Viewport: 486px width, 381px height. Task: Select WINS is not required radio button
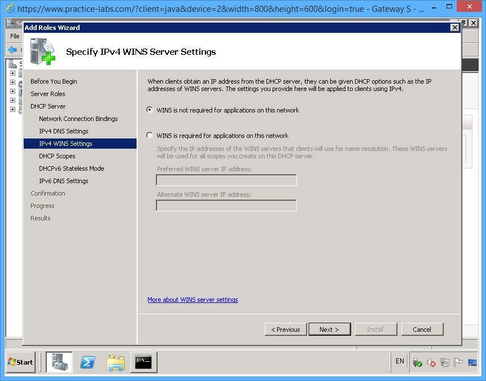[x=148, y=110]
